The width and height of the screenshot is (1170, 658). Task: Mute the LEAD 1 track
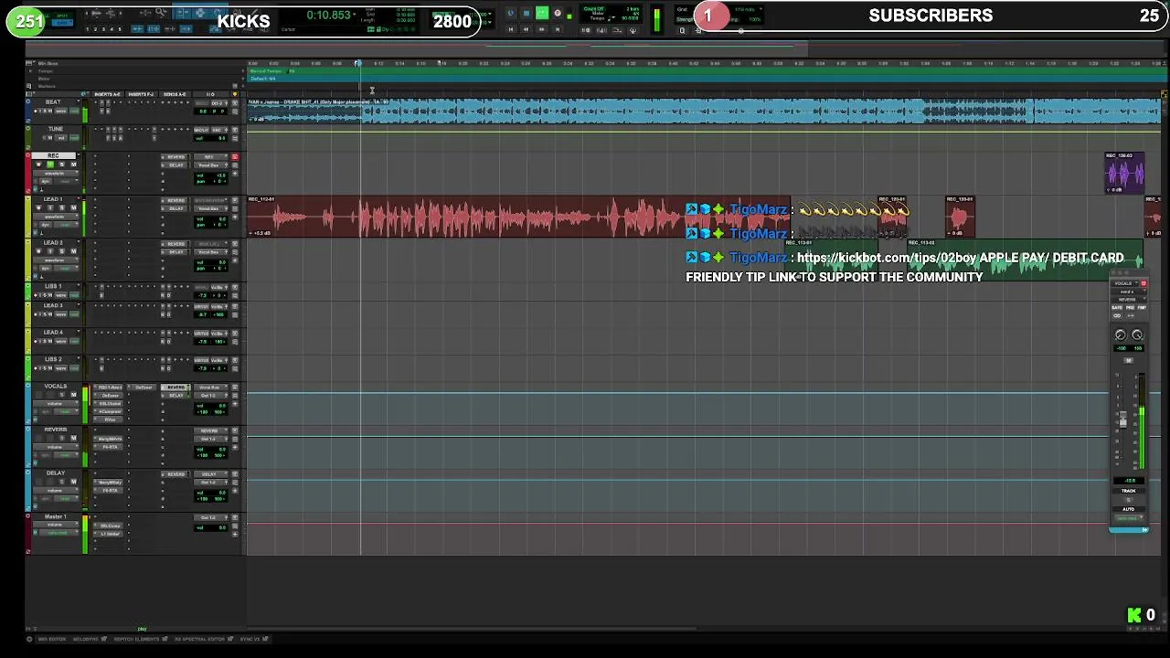(73, 207)
